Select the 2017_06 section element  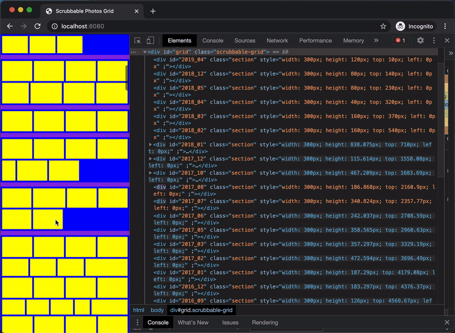293,219
